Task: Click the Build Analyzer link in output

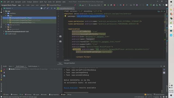Action: (71, 88)
